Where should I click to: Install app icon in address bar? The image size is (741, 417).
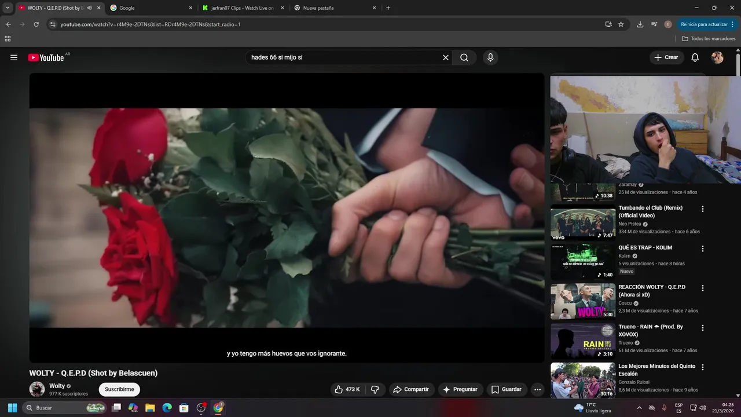608,24
